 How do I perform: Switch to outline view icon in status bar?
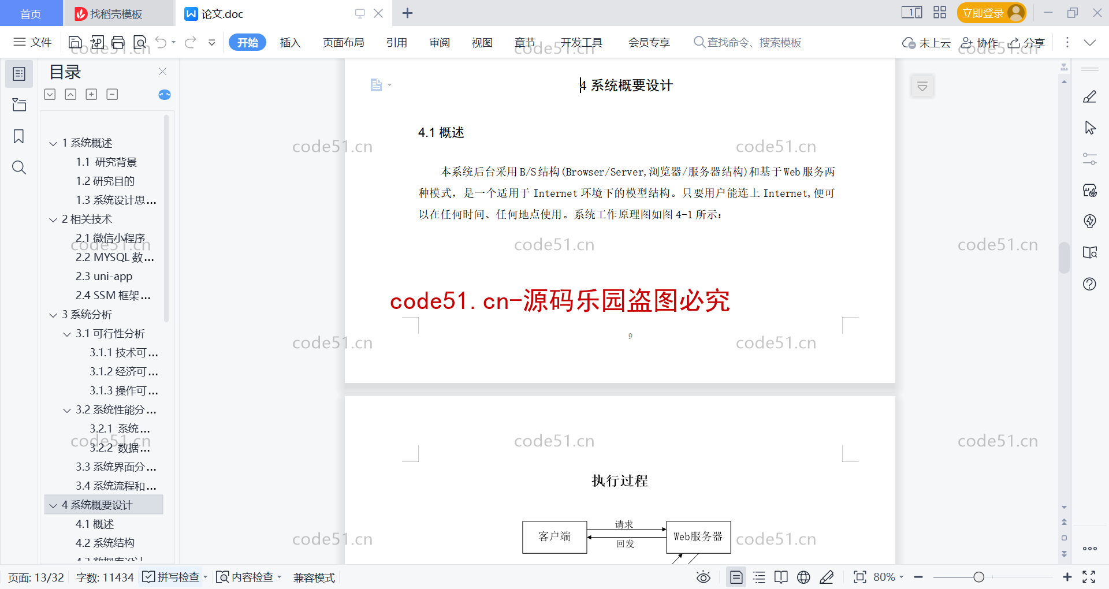point(759,577)
